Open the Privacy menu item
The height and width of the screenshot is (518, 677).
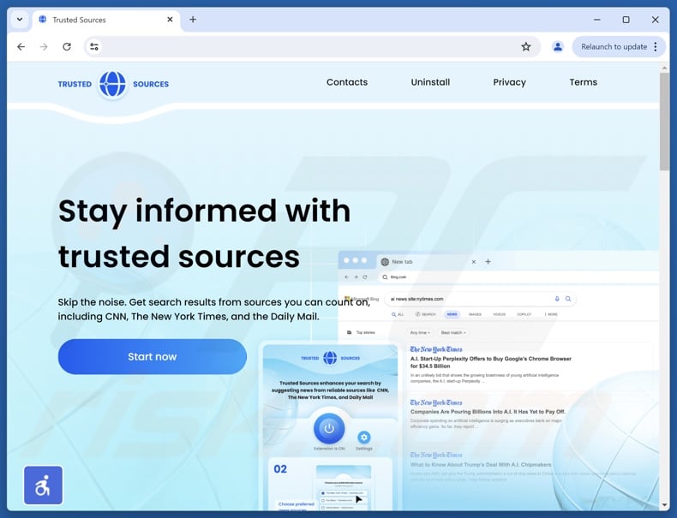[510, 82]
